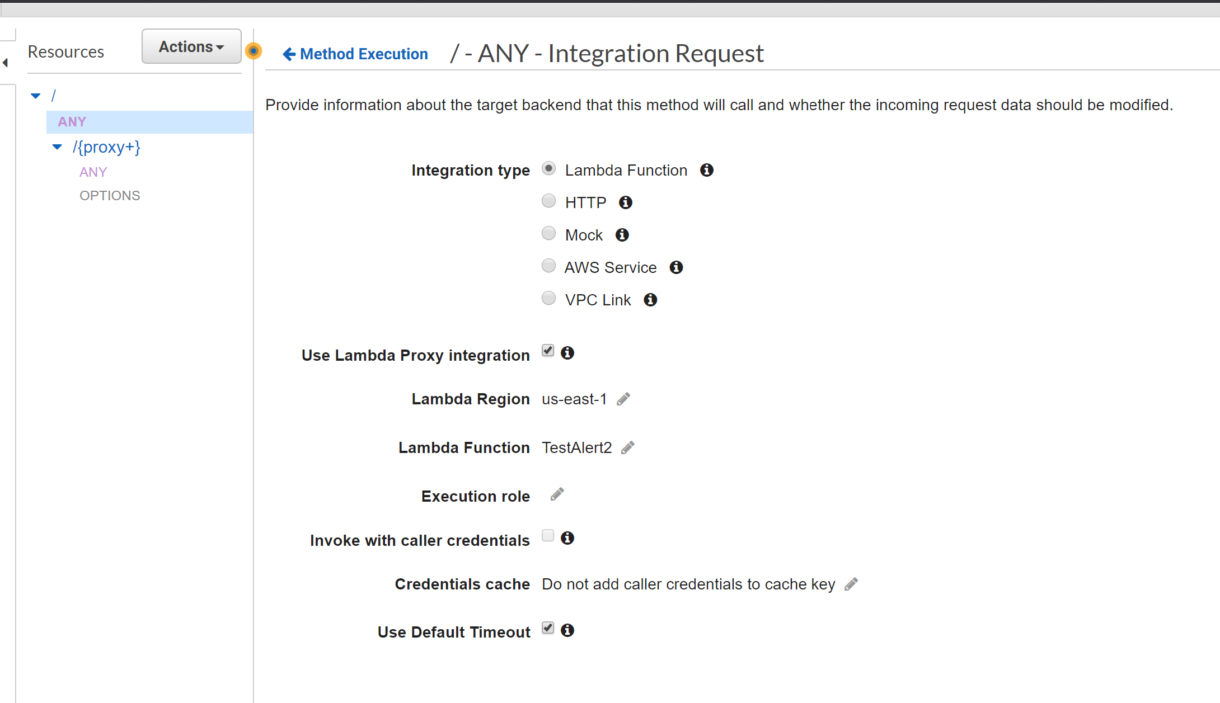Open the Actions dropdown
Screen dimensions: 1220x703
point(191,46)
